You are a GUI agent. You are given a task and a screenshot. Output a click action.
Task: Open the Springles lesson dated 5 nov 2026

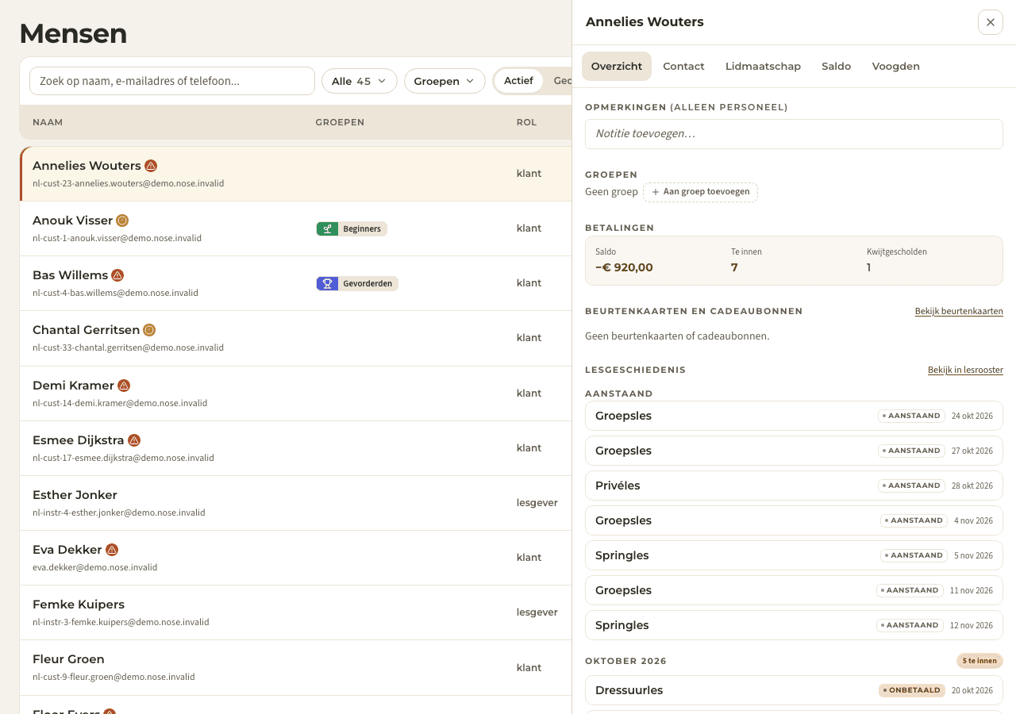pyautogui.click(x=794, y=555)
